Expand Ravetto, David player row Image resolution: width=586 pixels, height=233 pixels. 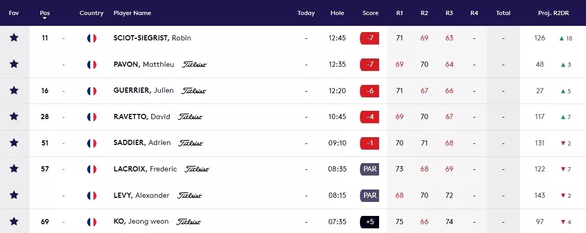[293, 117]
